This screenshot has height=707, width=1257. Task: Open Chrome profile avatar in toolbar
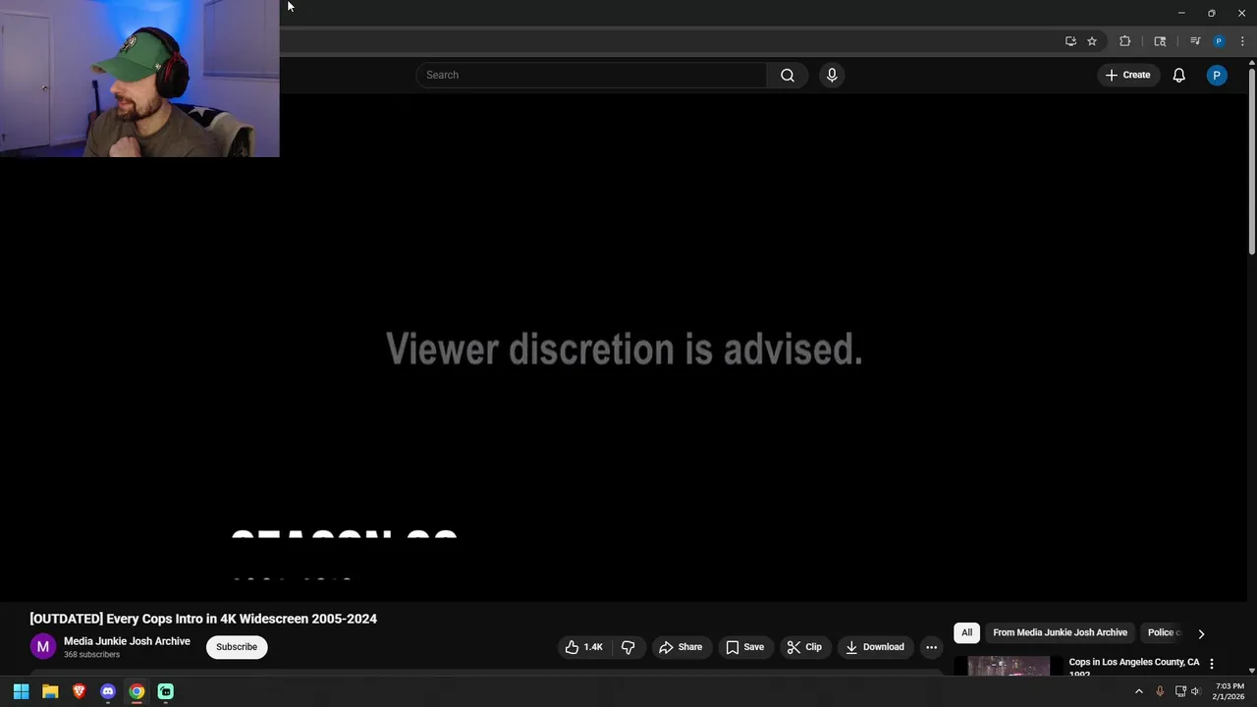tap(1219, 41)
